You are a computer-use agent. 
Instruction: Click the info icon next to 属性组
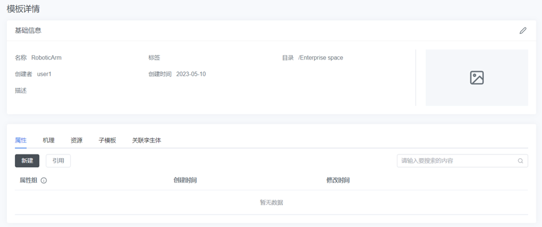point(44,180)
